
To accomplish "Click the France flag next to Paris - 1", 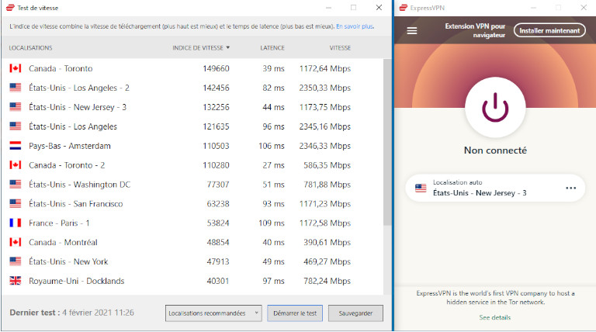I will pos(16,223).
